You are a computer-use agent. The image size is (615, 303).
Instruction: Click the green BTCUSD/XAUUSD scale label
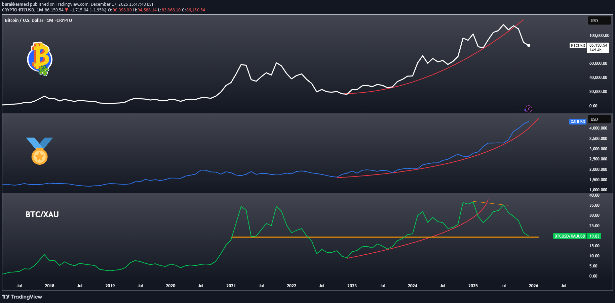point(570,236)
